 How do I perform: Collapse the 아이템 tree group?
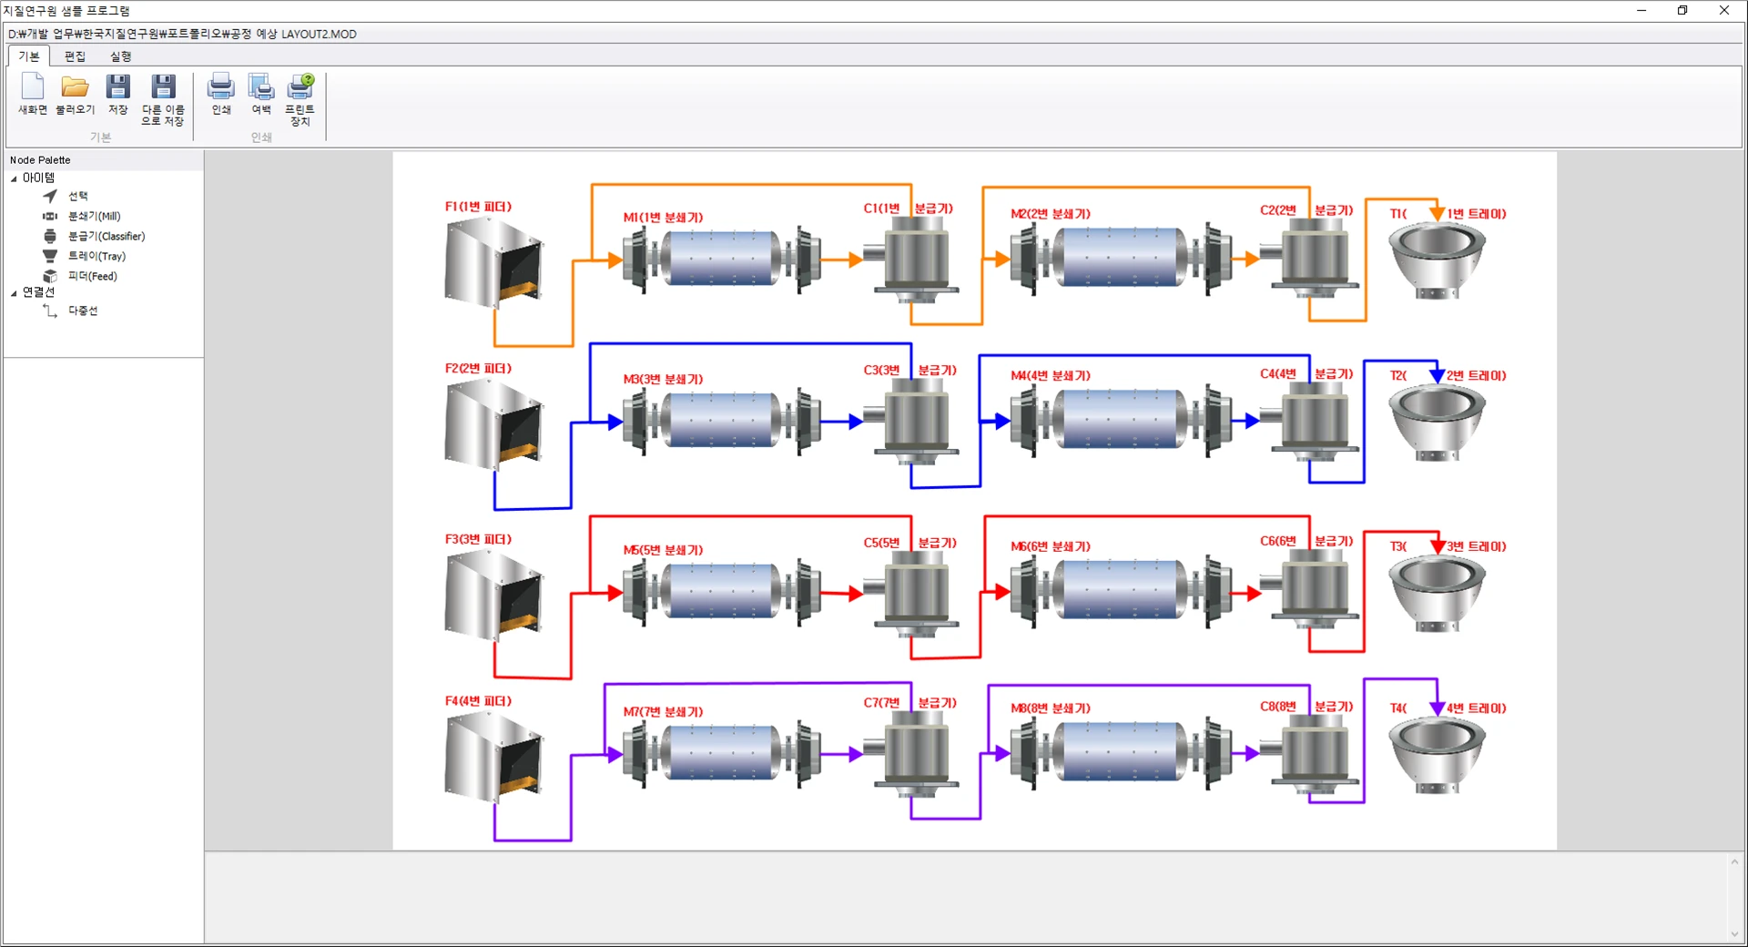pos(14,178)
